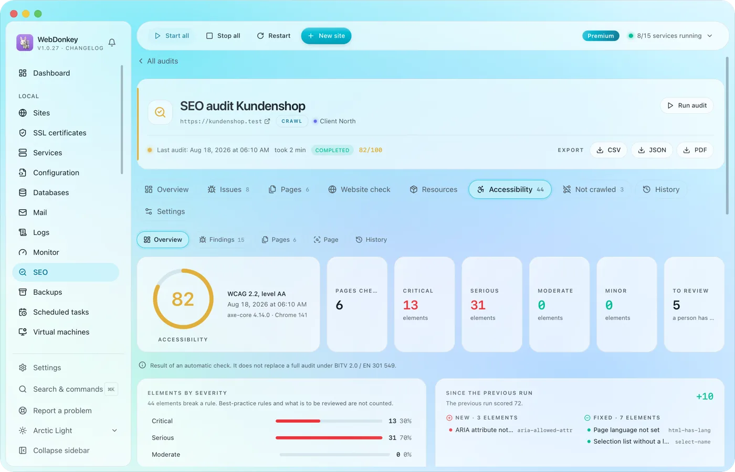Select the Findings sub-tab

222,240
